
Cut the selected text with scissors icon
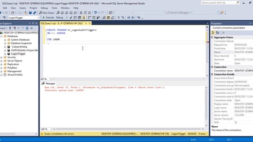point(81,13)
